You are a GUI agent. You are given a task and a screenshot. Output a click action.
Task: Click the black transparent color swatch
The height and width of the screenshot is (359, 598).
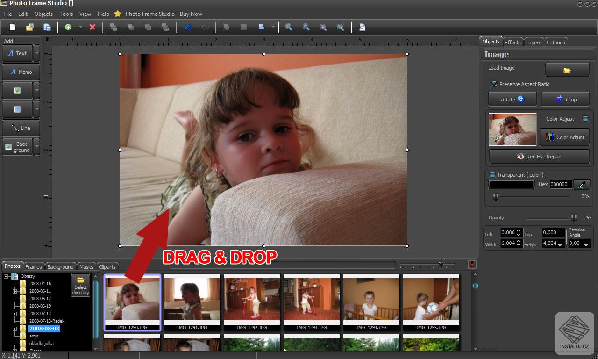tap(511, 185)
